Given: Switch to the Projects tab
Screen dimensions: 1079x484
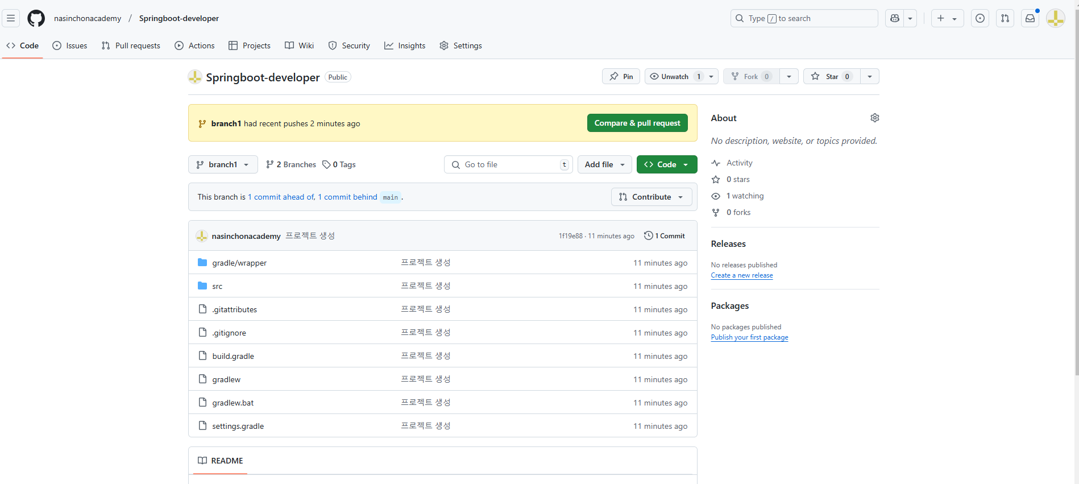Looking at the screenshot, I should point(250,45).
